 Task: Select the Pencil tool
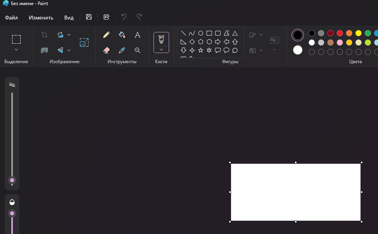click(x=106, y=35)
